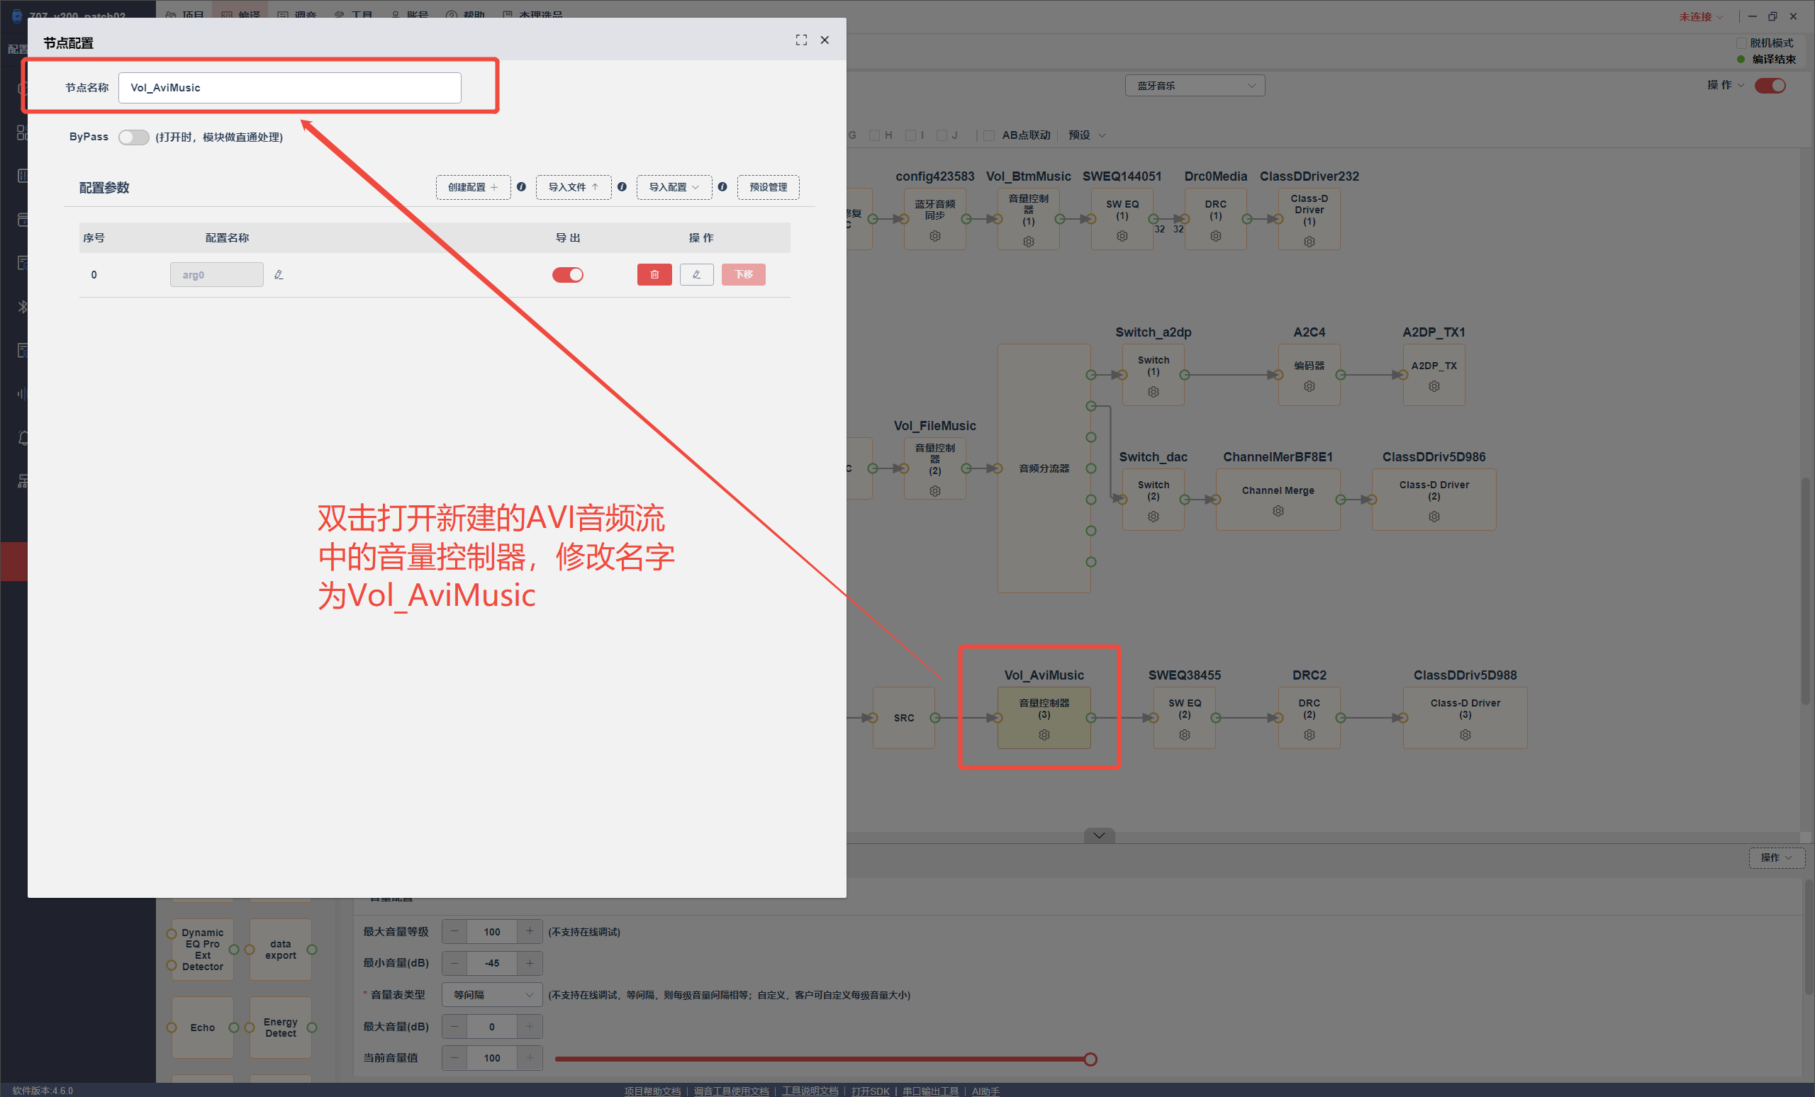Open settings gear of Switch (1) node
1815x1097 pixels.
click(x=1153, y=392)
